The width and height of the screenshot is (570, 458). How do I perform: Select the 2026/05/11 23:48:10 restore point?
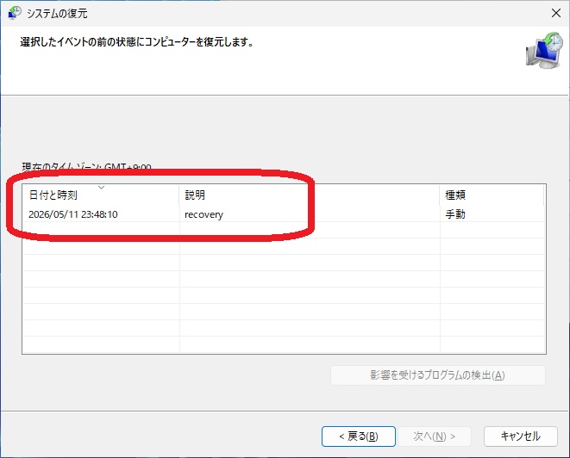coord(284,214)
